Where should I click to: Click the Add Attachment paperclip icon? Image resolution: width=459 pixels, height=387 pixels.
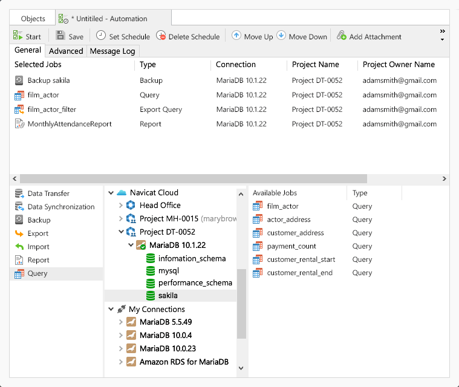(342, 36)
